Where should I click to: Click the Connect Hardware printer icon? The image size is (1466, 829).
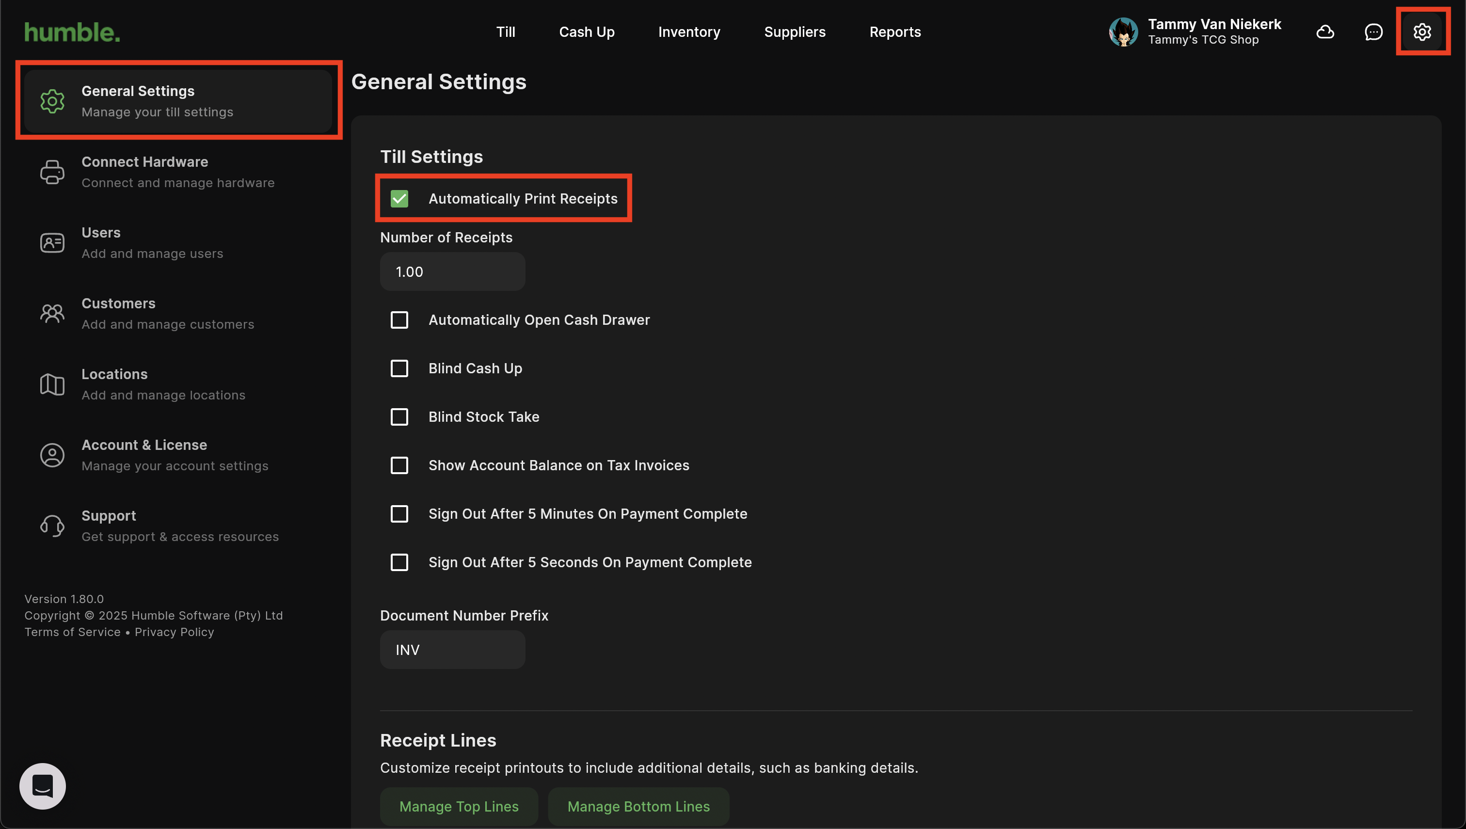[x=52, y=172]
